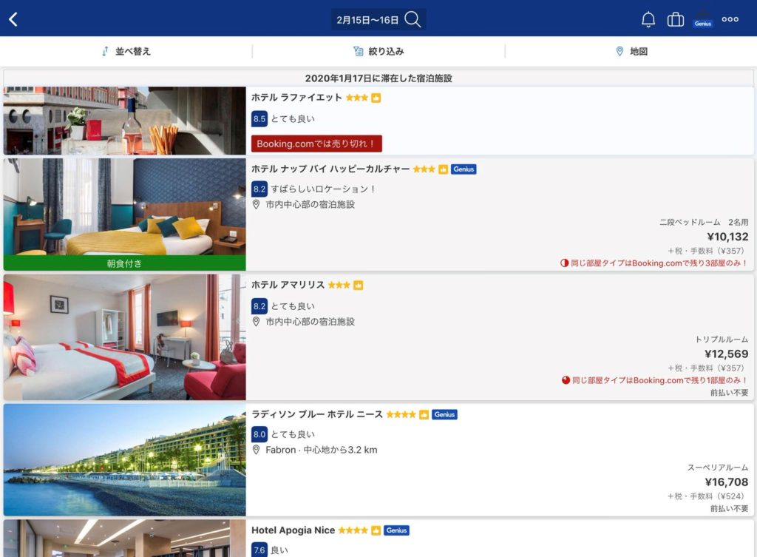Click thumbs-up badge beside ホテル ラファイエット

coord(376,98)
